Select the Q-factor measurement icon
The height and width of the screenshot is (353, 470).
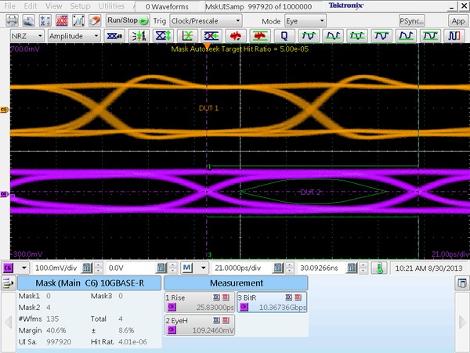284,36
